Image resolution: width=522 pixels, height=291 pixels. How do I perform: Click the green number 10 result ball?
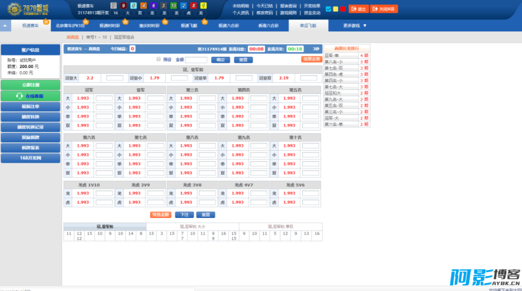pyautogui.click(x=173, y=6)
